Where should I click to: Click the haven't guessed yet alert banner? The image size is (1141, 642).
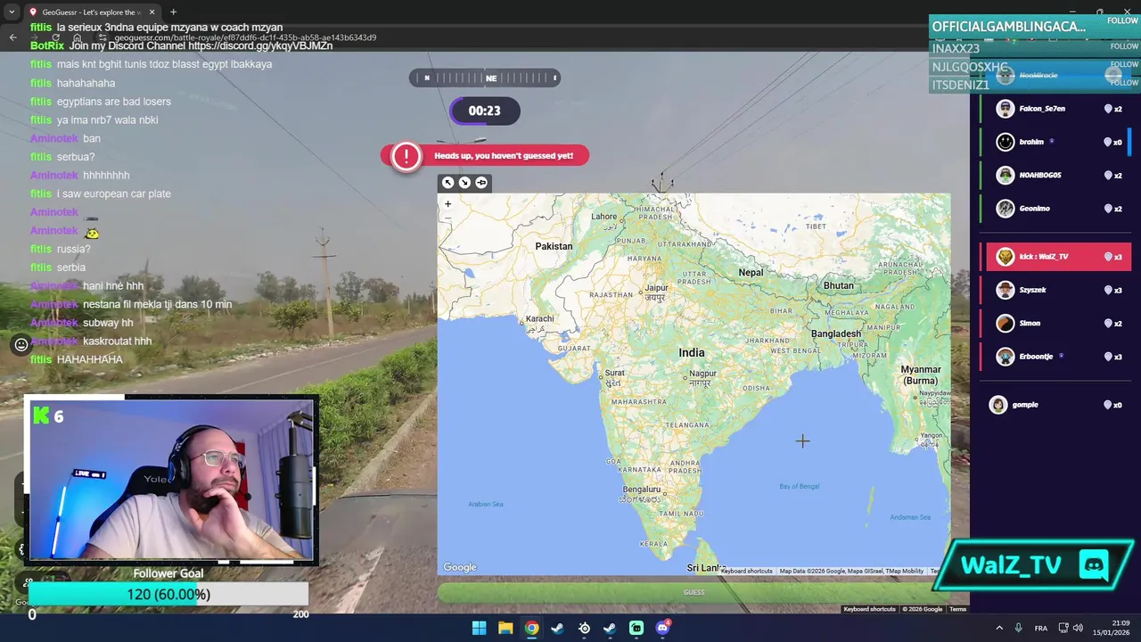pyautogui.click(x=485, y=155)
